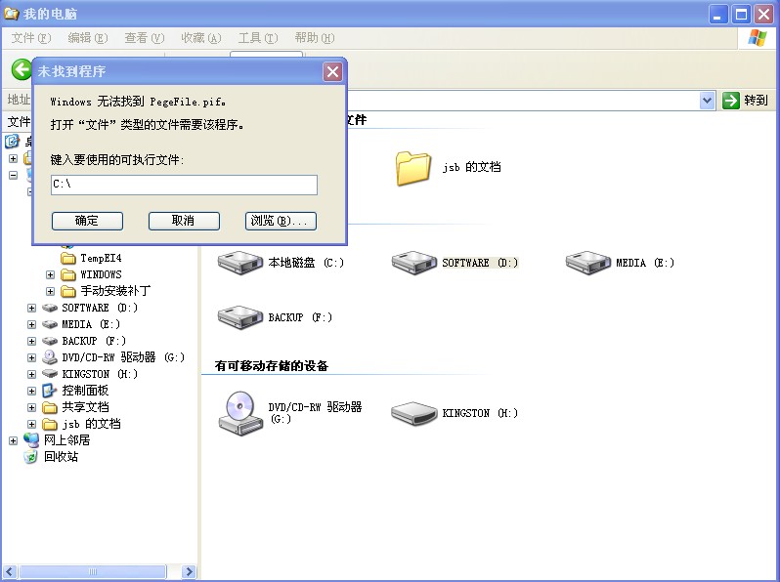Expand the DVD/CD-RW (G:) tree node
This screenshot has height=582, width=780.
[x=31, y=357]
